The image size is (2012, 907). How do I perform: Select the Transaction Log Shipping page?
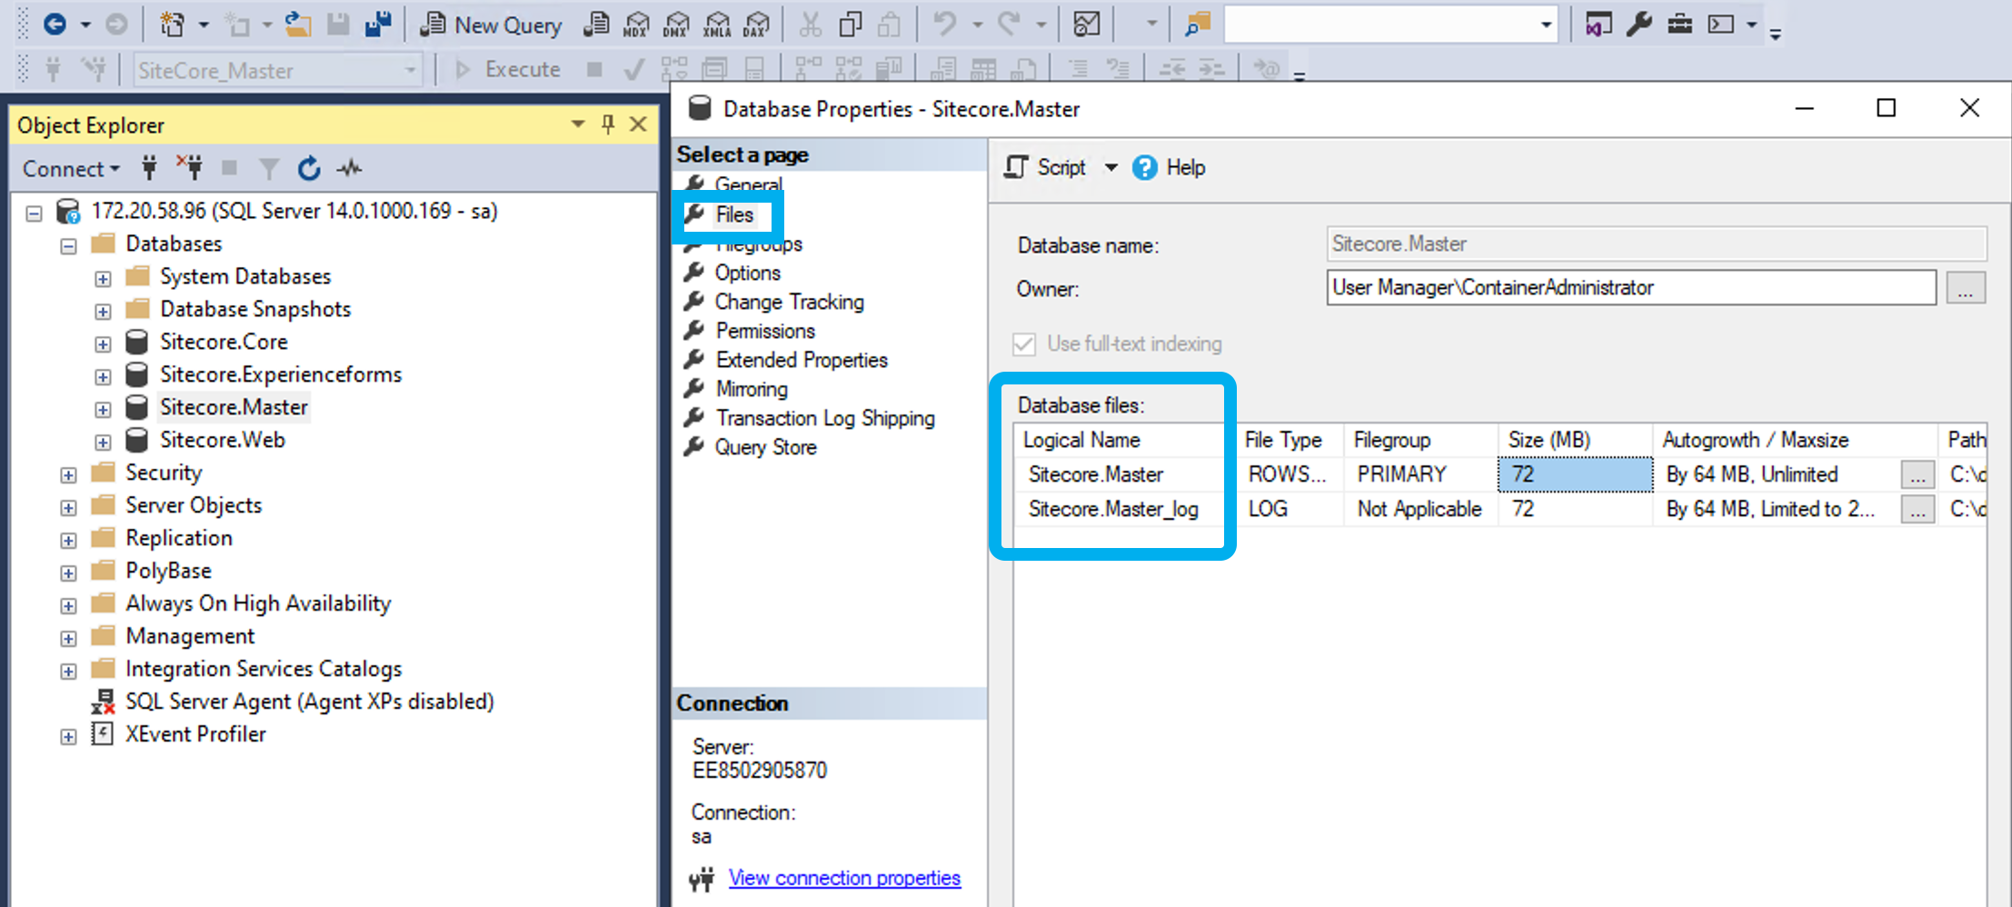pyautogui.click(x=825, y=418)
